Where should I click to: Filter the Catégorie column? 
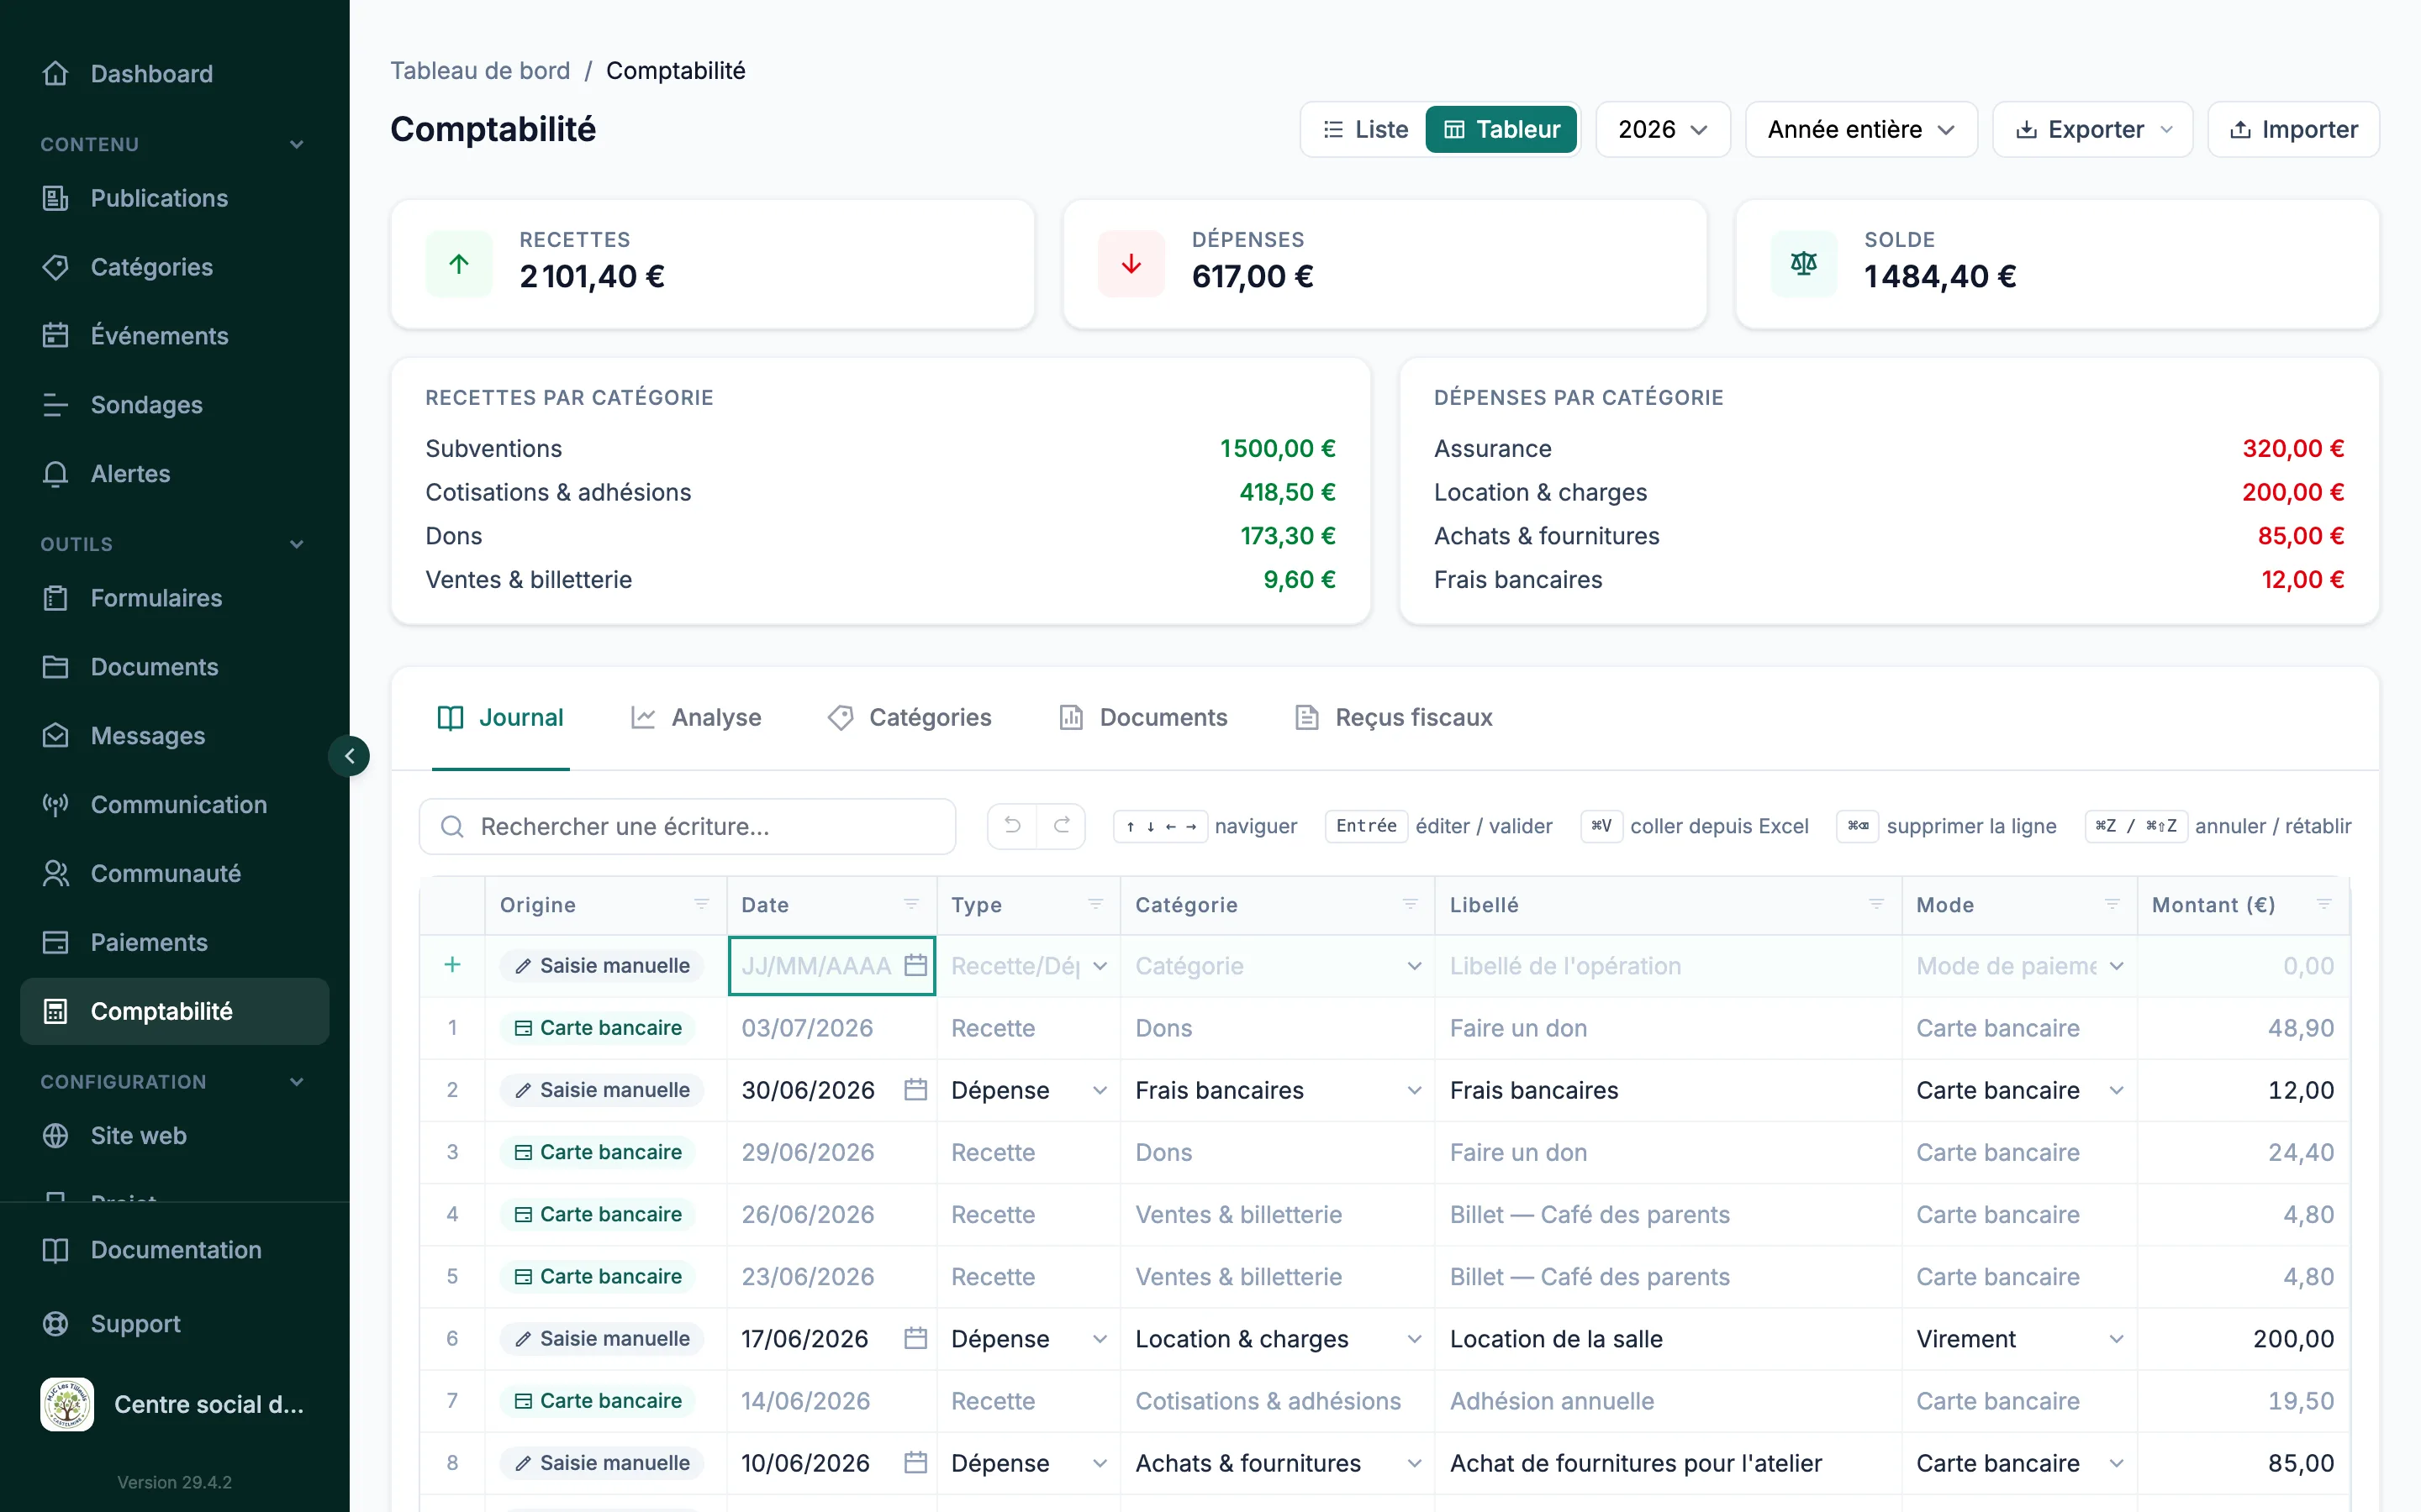click(x=1411, y=904)
